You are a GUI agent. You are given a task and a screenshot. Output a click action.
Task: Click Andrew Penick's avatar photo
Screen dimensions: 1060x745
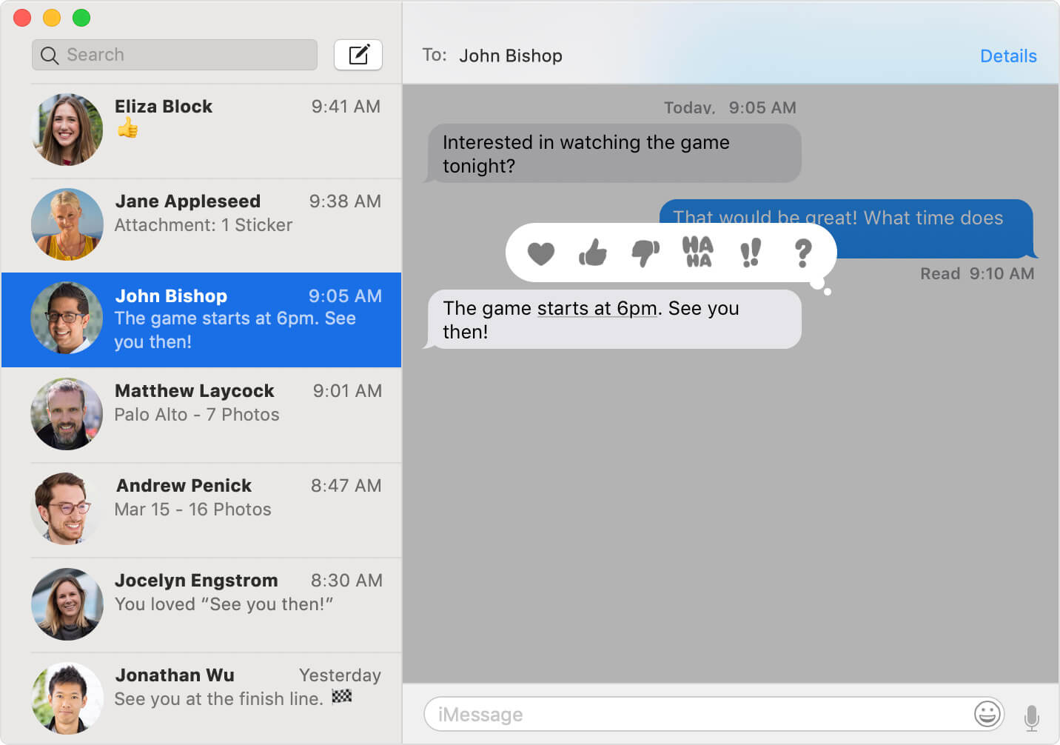[x=67, y=509]
